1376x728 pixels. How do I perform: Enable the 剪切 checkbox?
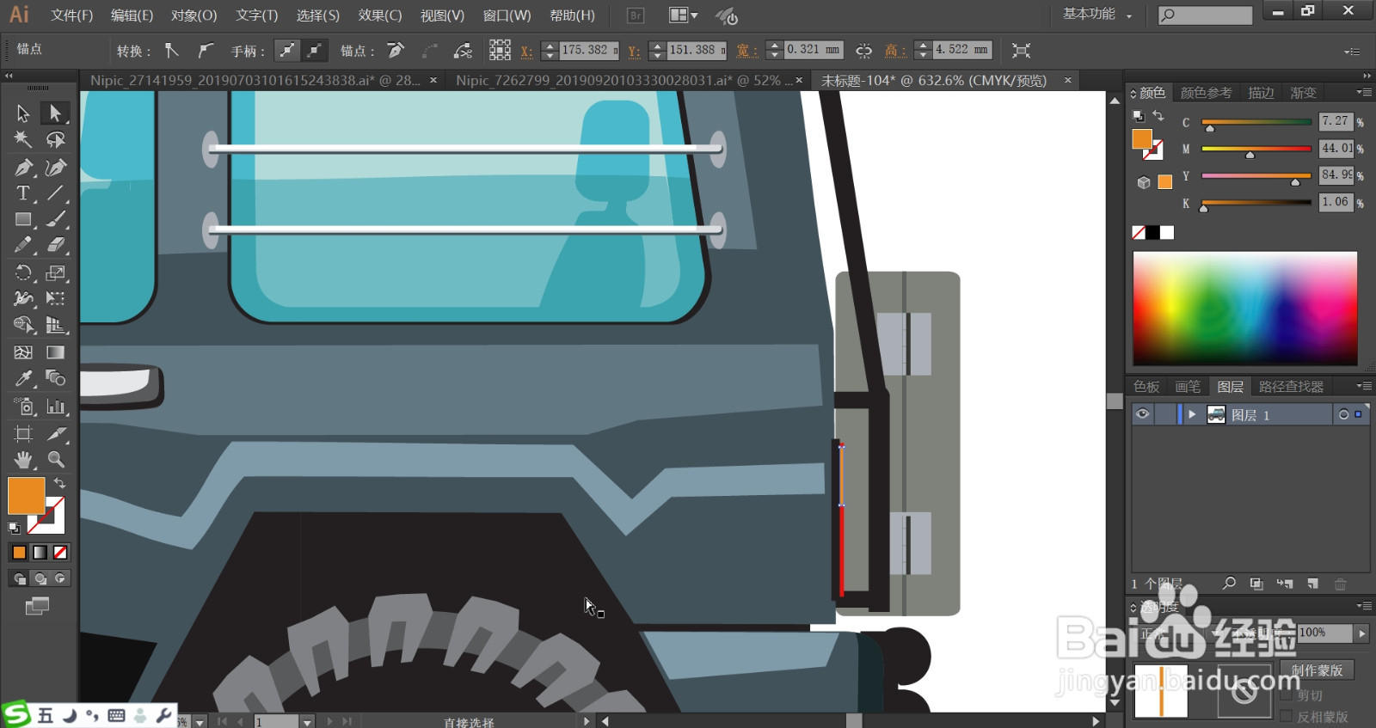coord(1287,695)
